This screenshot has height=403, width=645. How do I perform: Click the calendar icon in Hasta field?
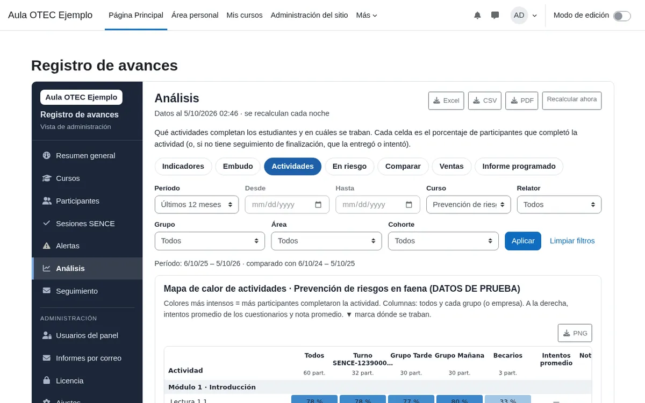(x=409, y=205)
